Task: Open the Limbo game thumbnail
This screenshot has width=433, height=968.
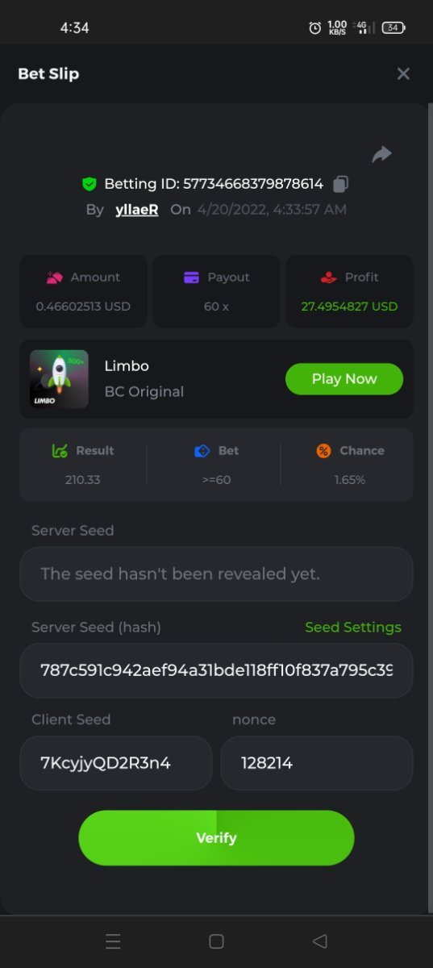Action: 59,378
